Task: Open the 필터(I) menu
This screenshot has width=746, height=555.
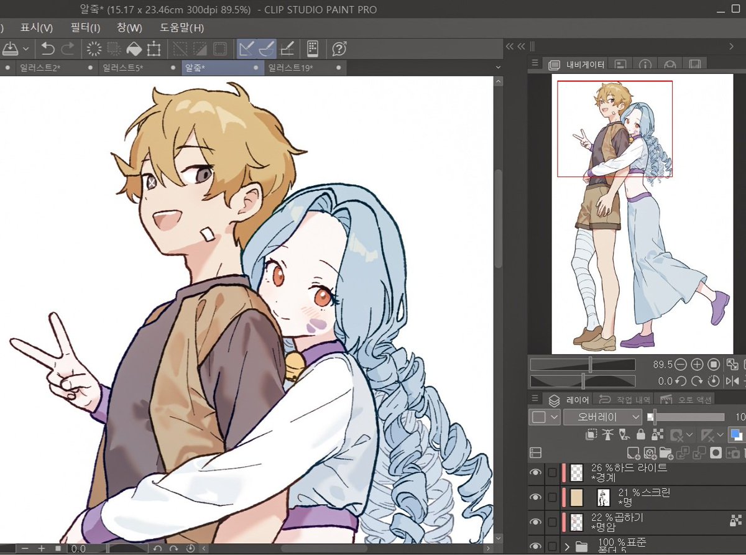Action: [85, 28]
